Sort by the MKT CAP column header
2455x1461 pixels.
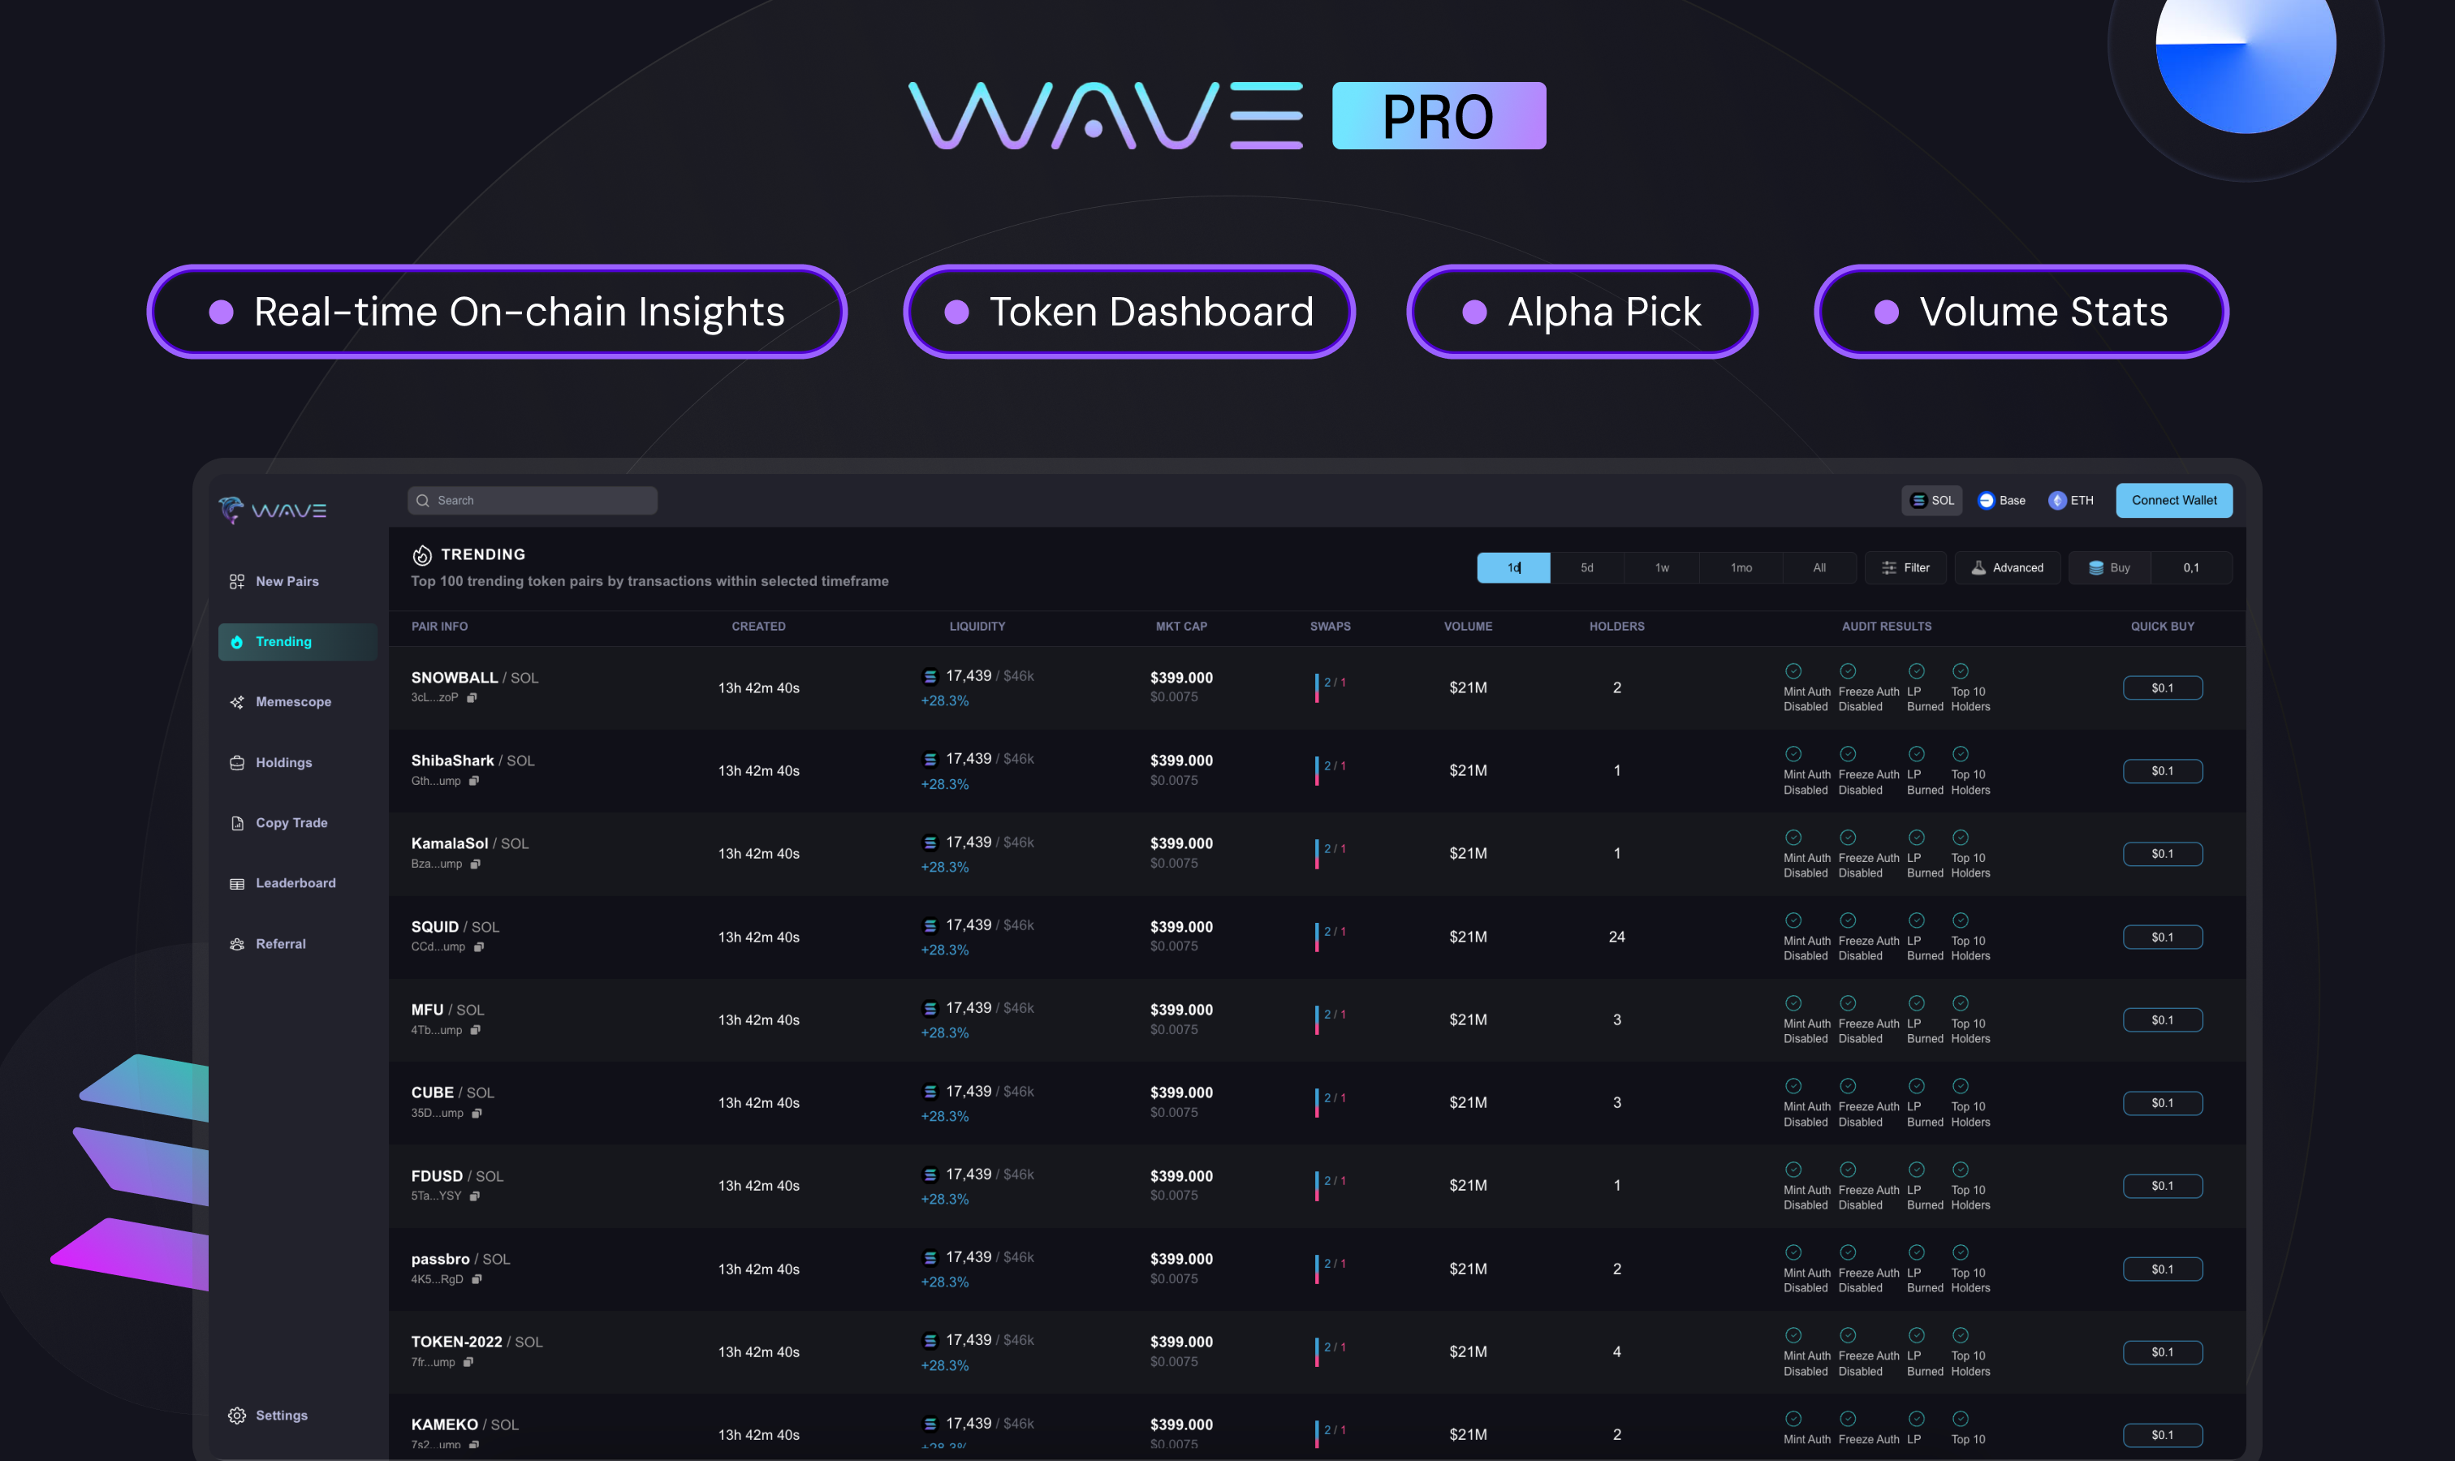[1180, 626]
